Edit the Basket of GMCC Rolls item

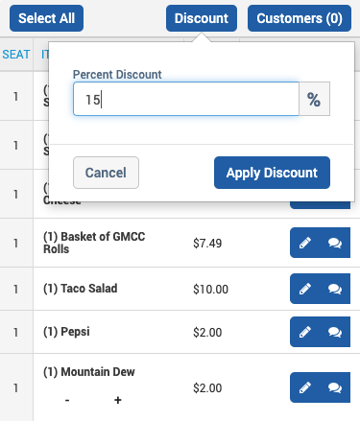(x=305, y=243)
